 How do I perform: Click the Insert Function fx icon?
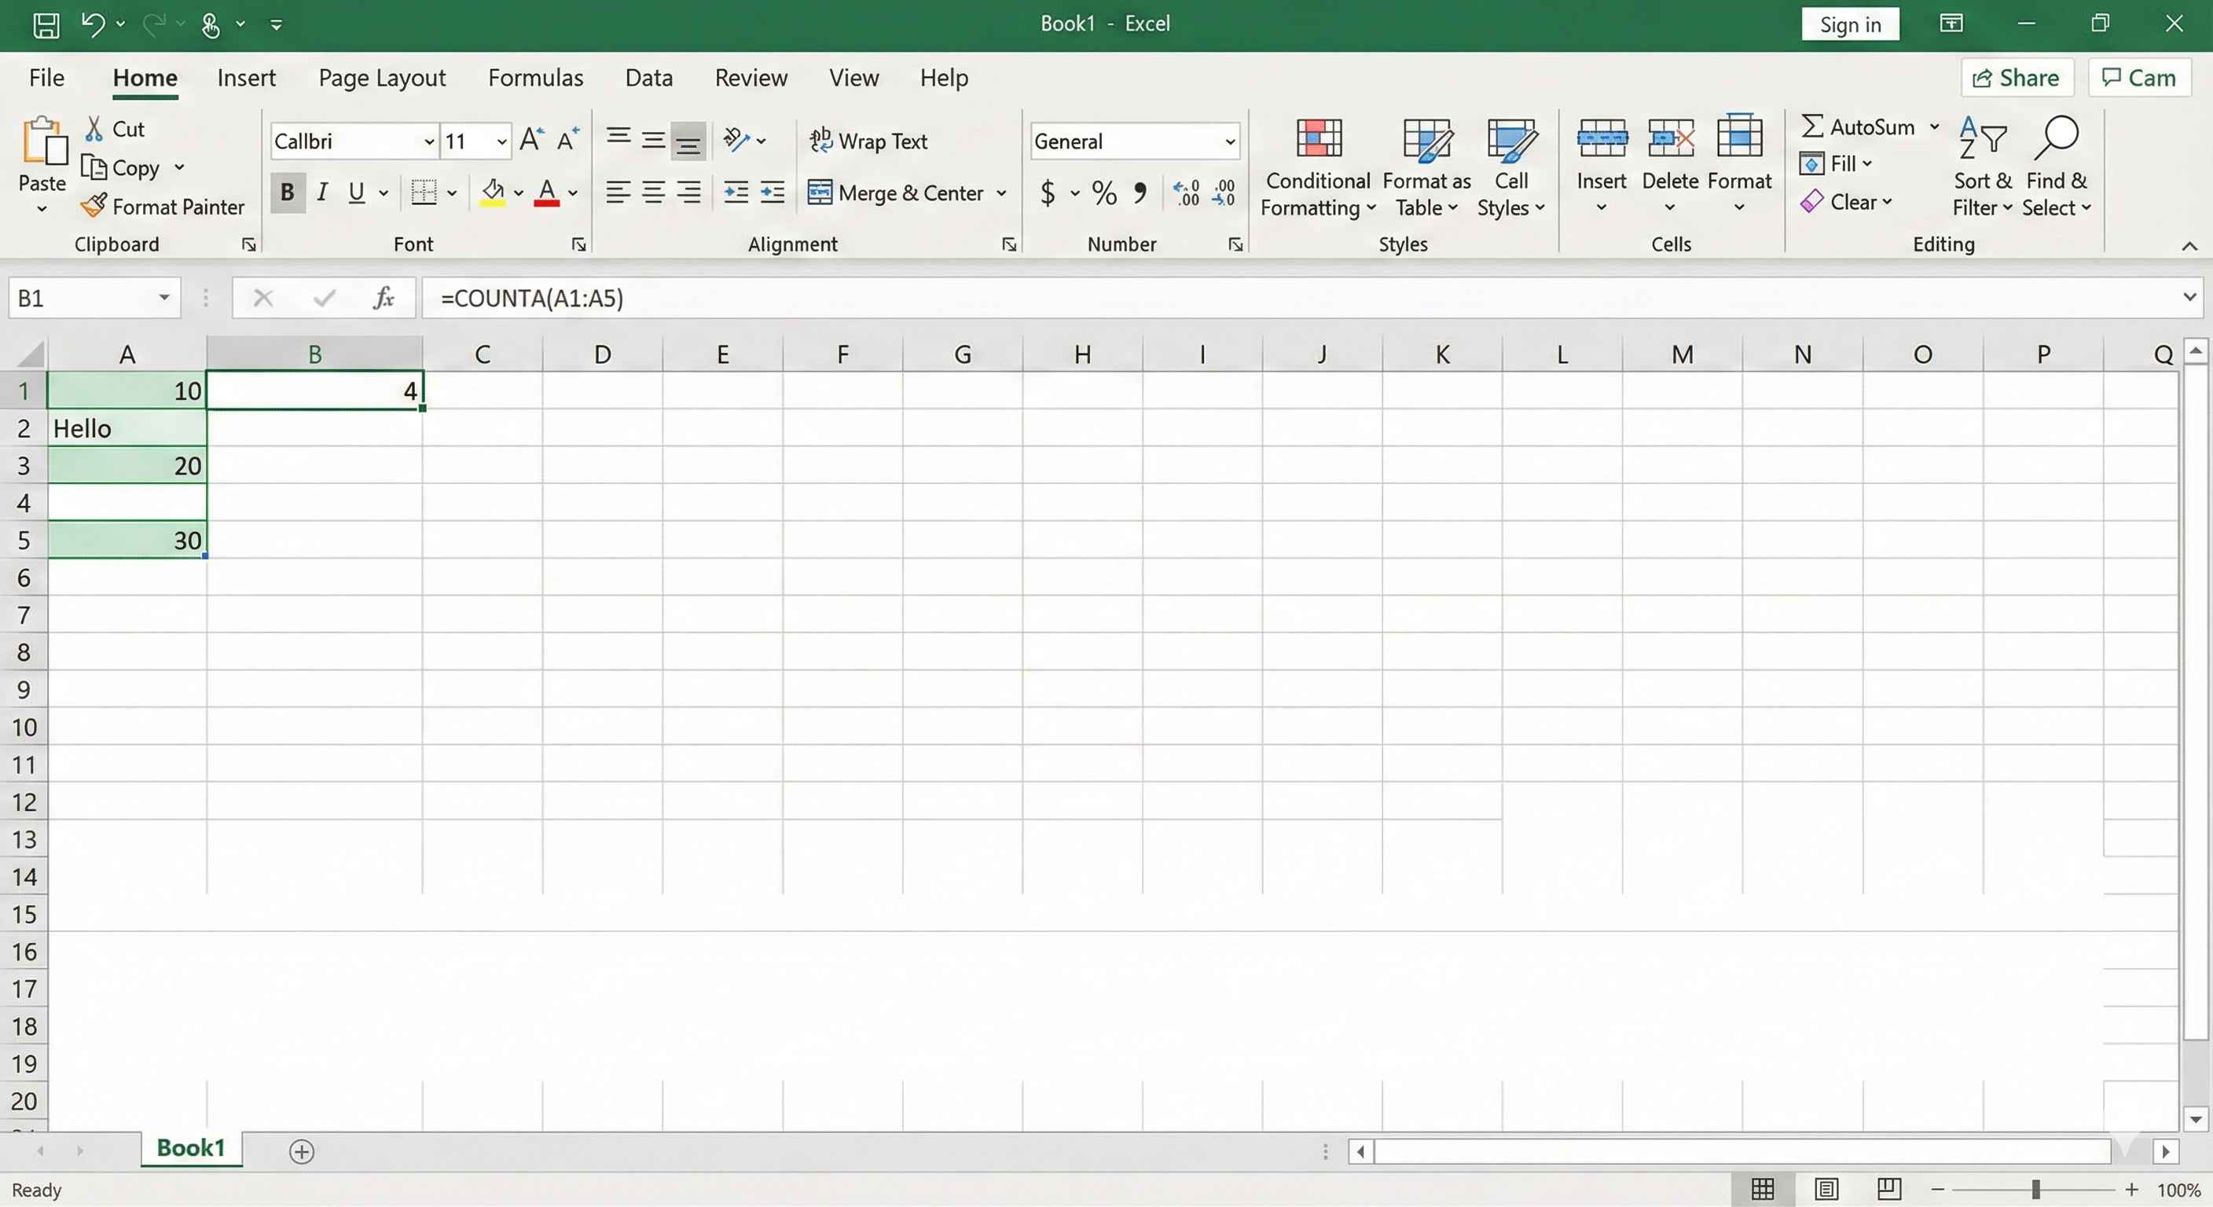[x=384, y=298]
